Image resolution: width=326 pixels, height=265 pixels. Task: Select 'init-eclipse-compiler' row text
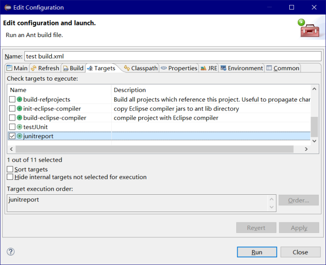pos(52,109)
